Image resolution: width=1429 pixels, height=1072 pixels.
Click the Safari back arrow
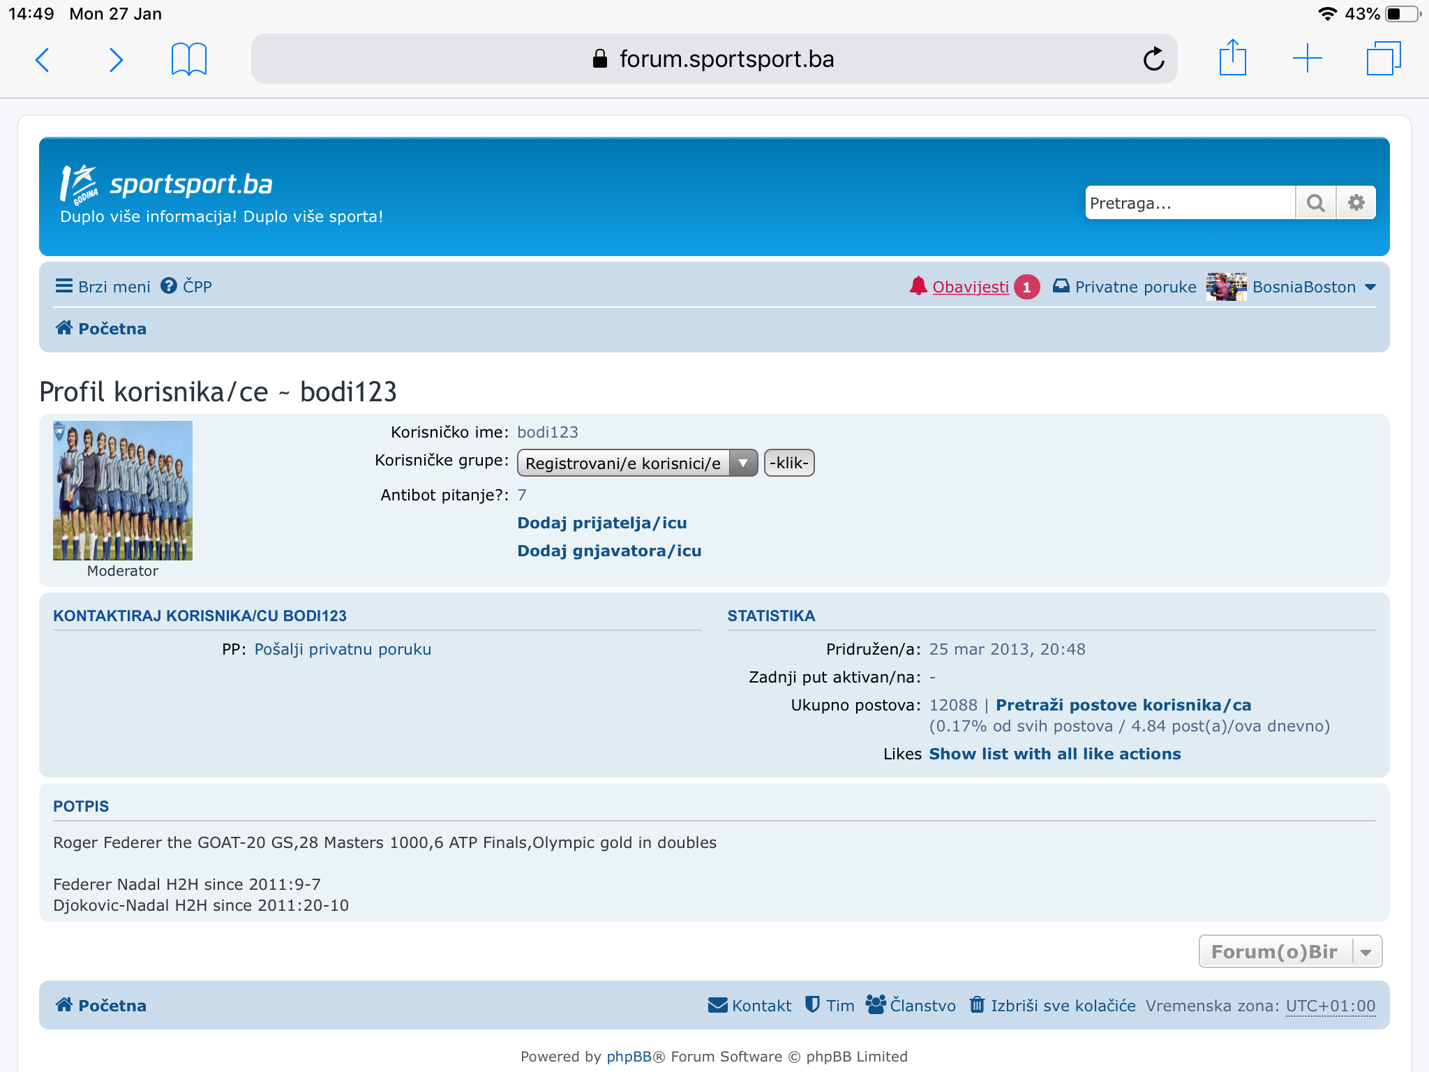43,59
